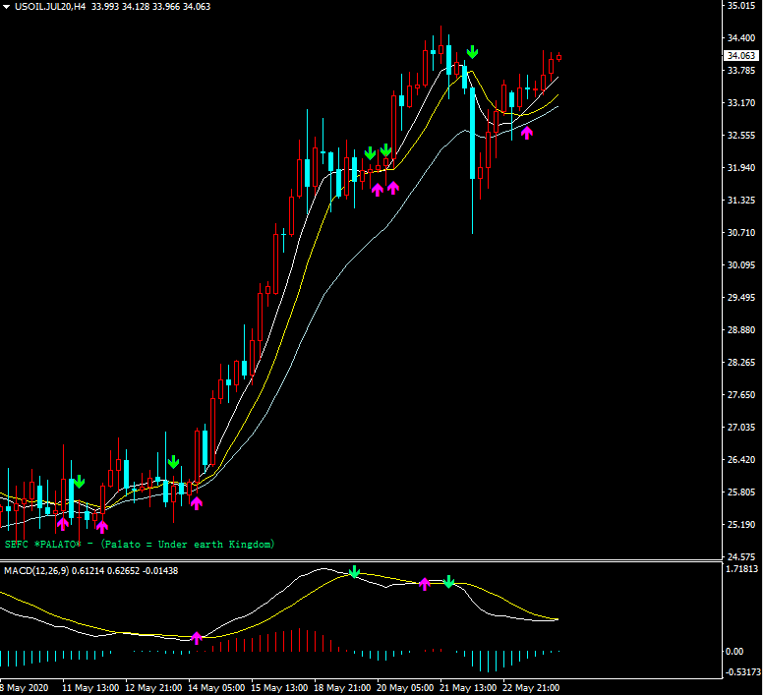
Task: Click the leftmost magenta up arrow in the MACD panel
Action: point(196,638)
